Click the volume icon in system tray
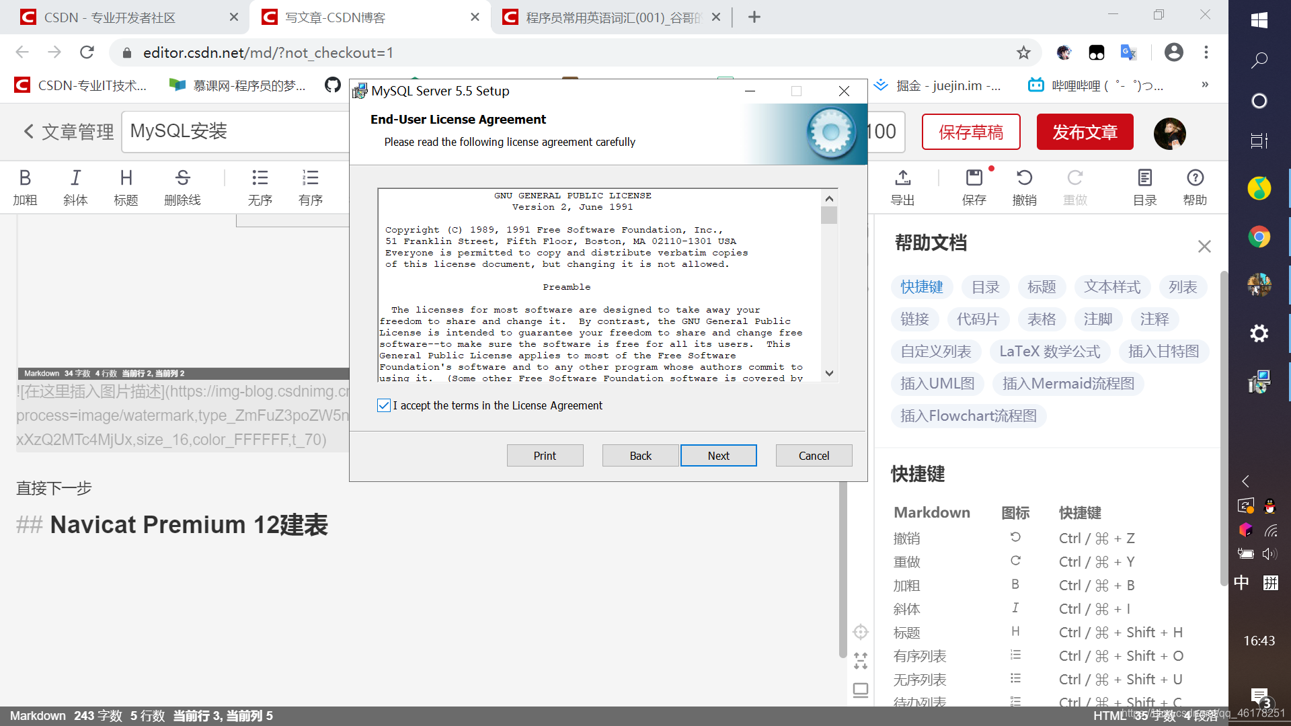Image resolution: width=1291 pixels, height=726 pixels. 1269,554
